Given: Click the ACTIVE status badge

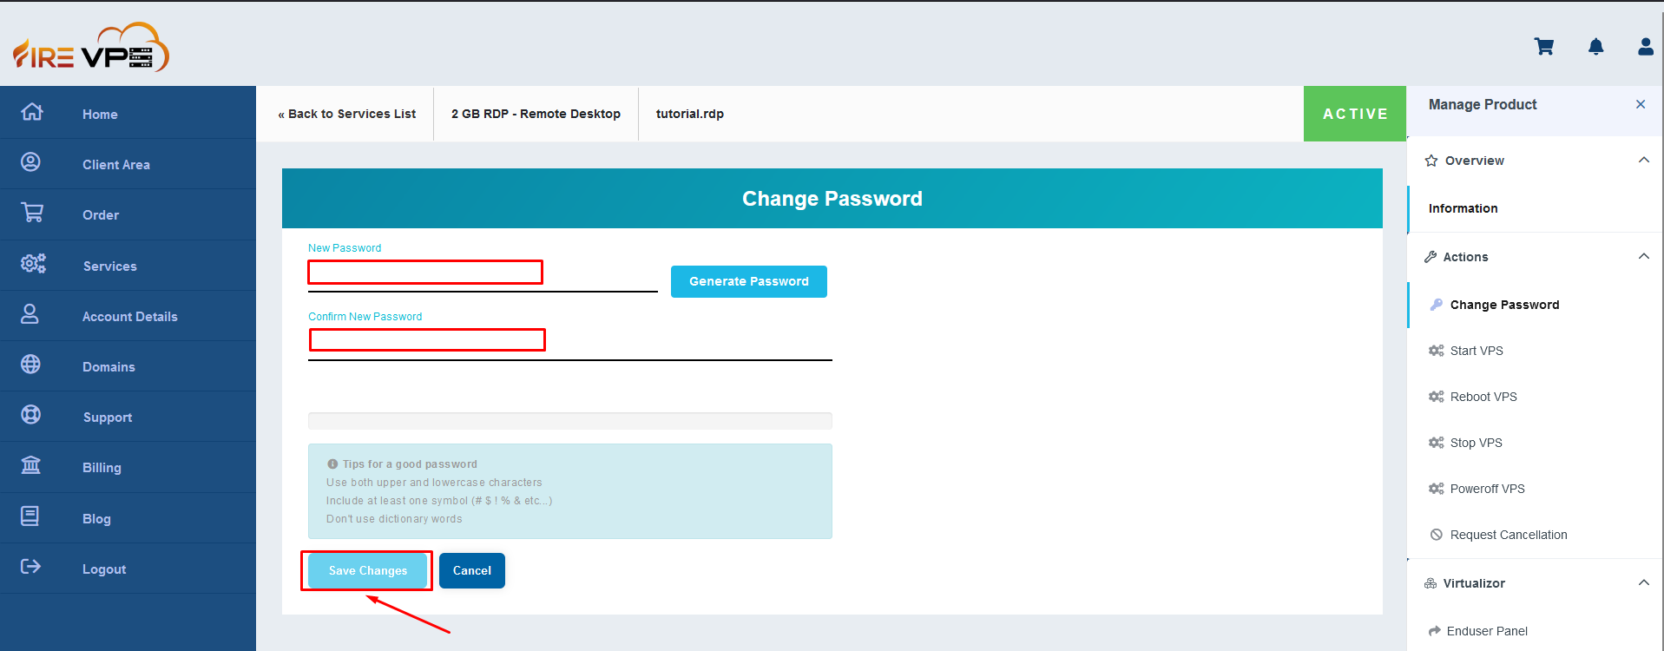Looking at the screenshot, I should click(x=1355, y=114).
